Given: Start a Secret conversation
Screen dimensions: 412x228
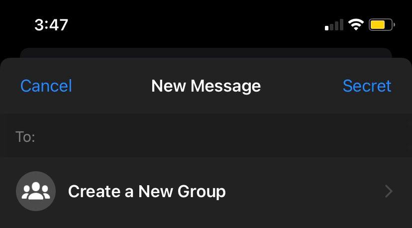Looking at the screenshot, I should pos(367,86).
